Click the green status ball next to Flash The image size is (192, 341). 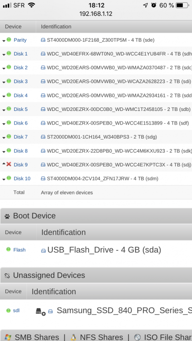pyautogui.click(x=9, y=249)
